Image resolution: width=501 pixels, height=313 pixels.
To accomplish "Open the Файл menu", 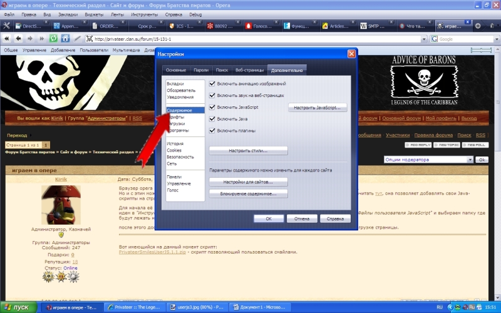I will tap(9, 14).
